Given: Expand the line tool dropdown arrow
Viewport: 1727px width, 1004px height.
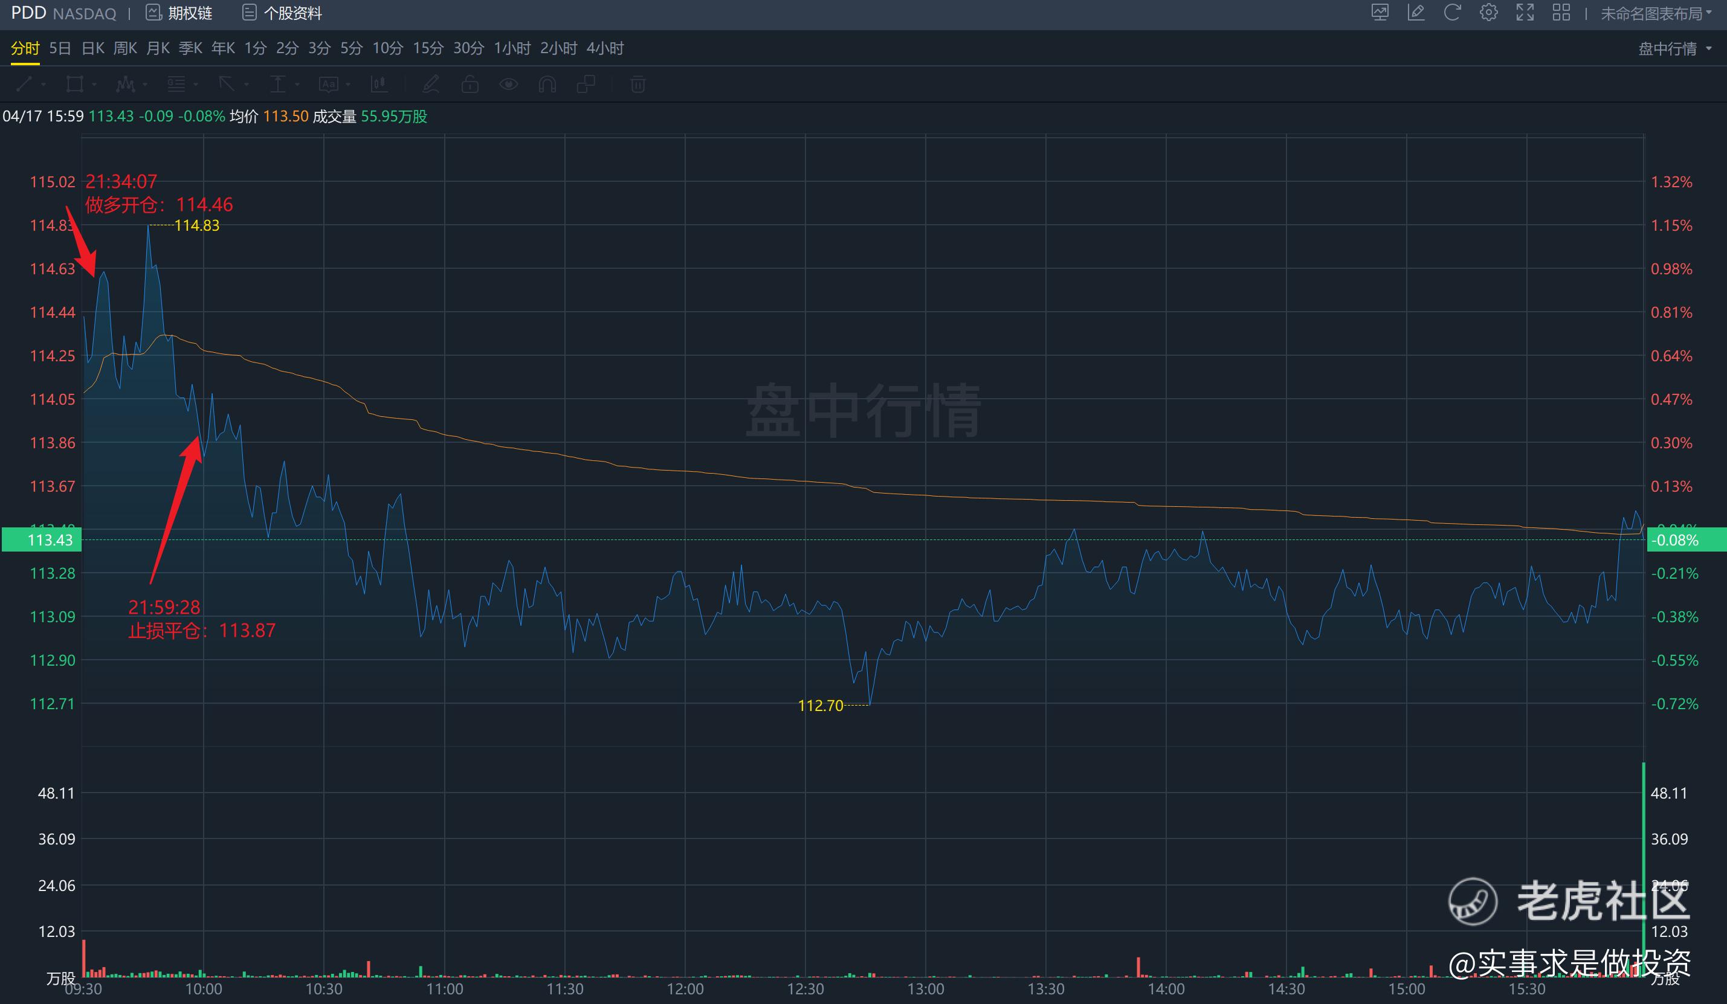Looking at the screenshot, I should [43, 85].
